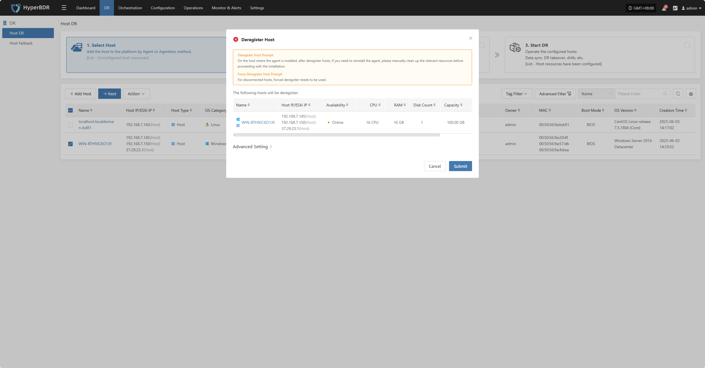Open localhost.localdomain-bd81 host link
The image size is (705, 368).
pos(96,125)
